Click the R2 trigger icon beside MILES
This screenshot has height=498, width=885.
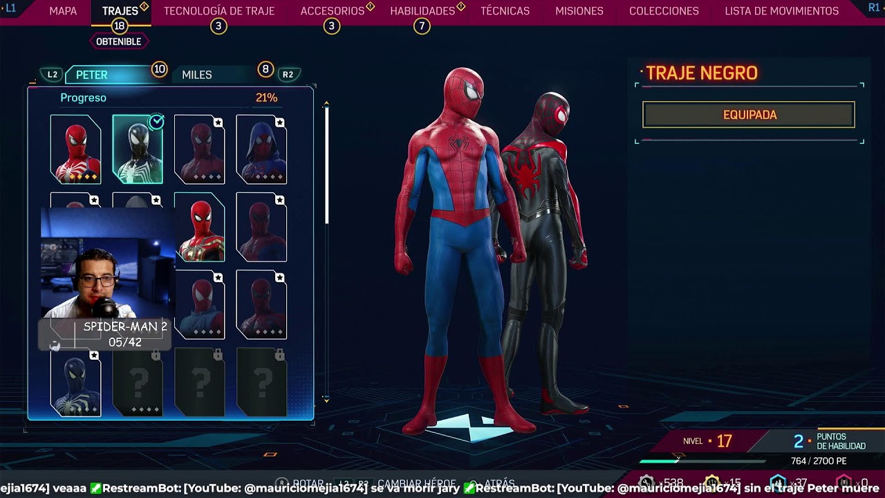click(288, 75)
